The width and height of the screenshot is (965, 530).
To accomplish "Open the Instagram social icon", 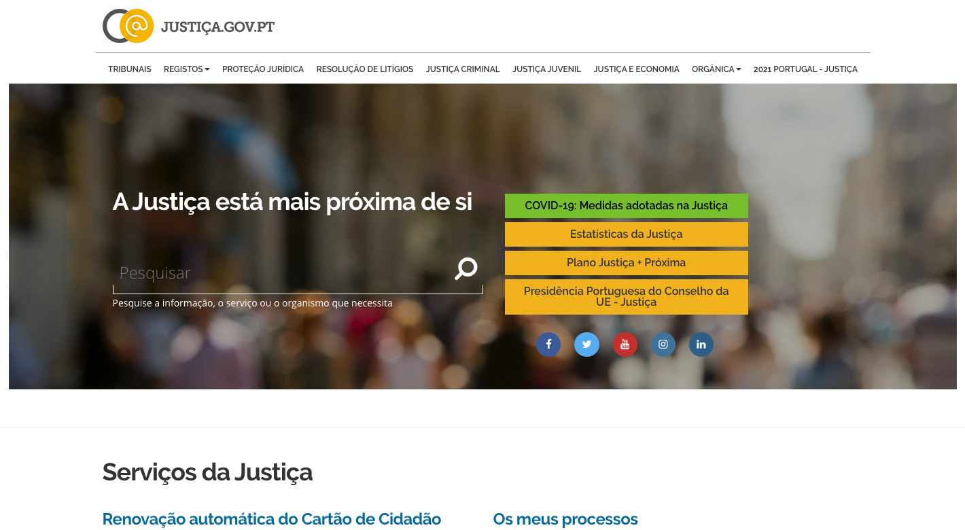I will point(663,344).
